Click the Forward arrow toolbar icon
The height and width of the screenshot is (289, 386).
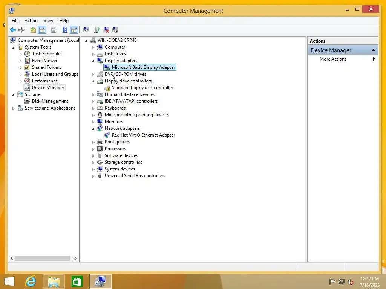pos(21,30)
